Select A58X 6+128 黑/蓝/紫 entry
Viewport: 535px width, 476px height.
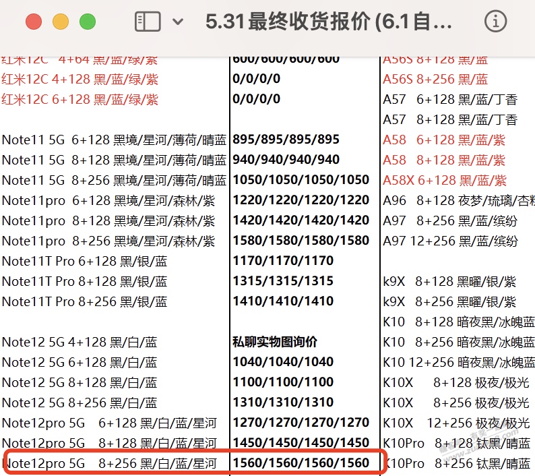[x=445, y=180]
